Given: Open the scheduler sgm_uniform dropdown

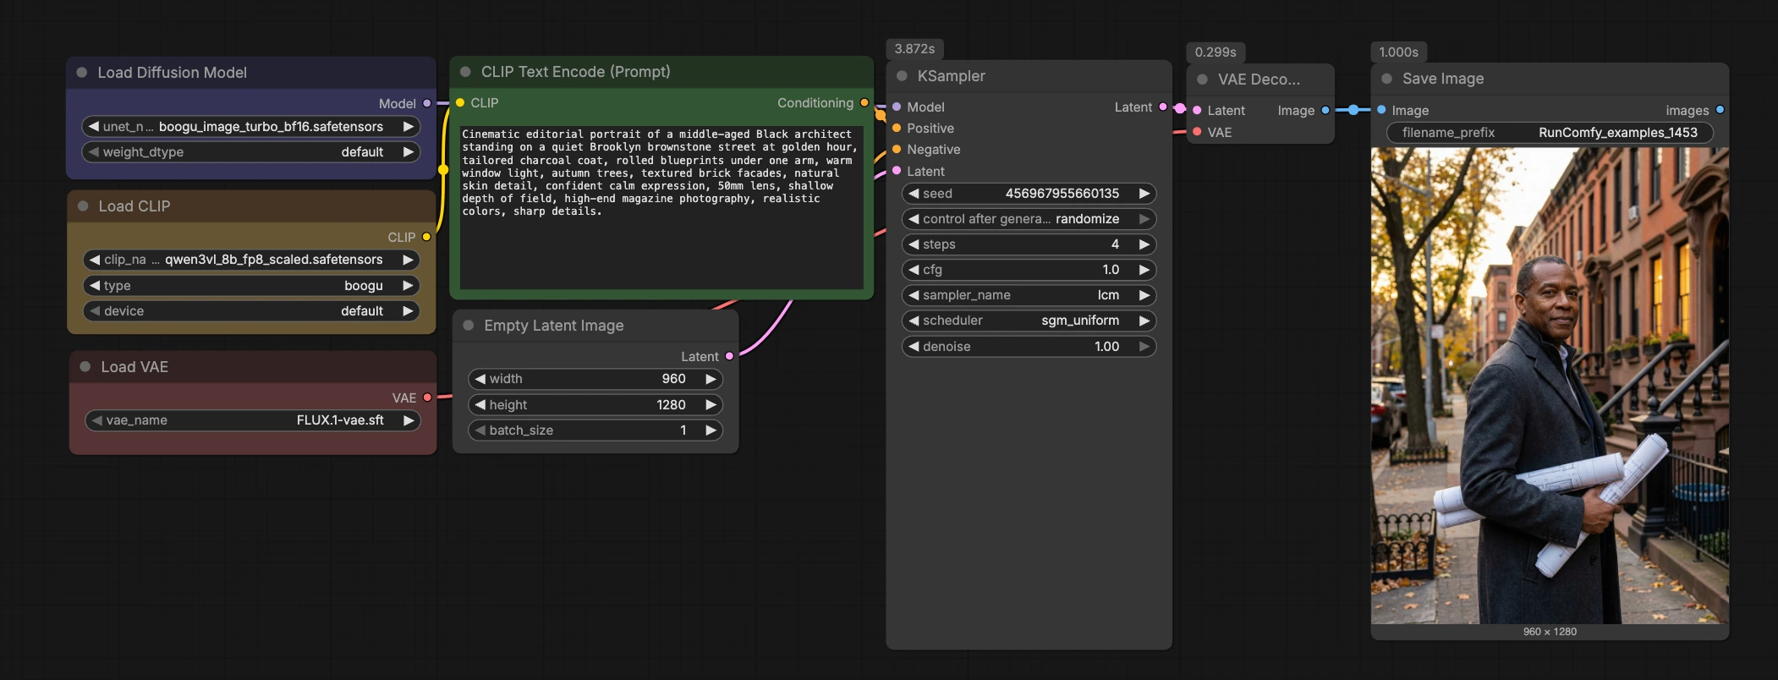Looking at the screenshot, I should pos(1029,321).
